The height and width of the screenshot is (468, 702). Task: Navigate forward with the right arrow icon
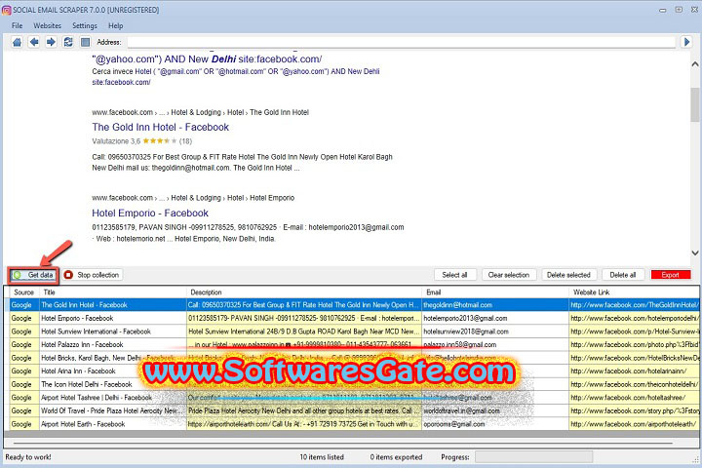pyautogui.click(x=51, y=42)
